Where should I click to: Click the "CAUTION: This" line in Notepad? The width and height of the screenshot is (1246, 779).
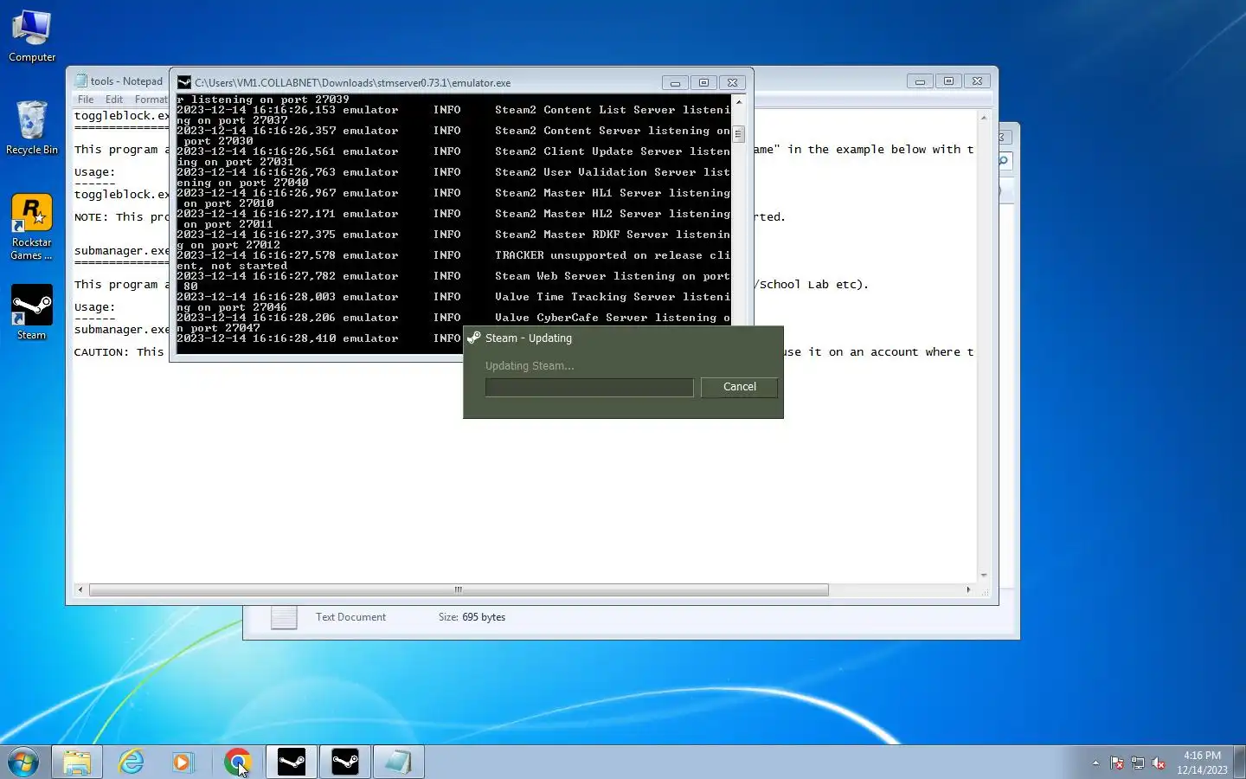(x=119, y=352)
